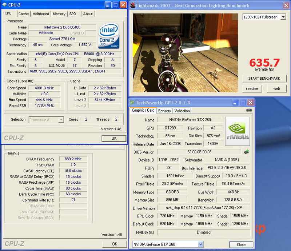Click the Close button in GPU-Z
This screenshot has height=251, width=291.
click(x=241, y=244)
